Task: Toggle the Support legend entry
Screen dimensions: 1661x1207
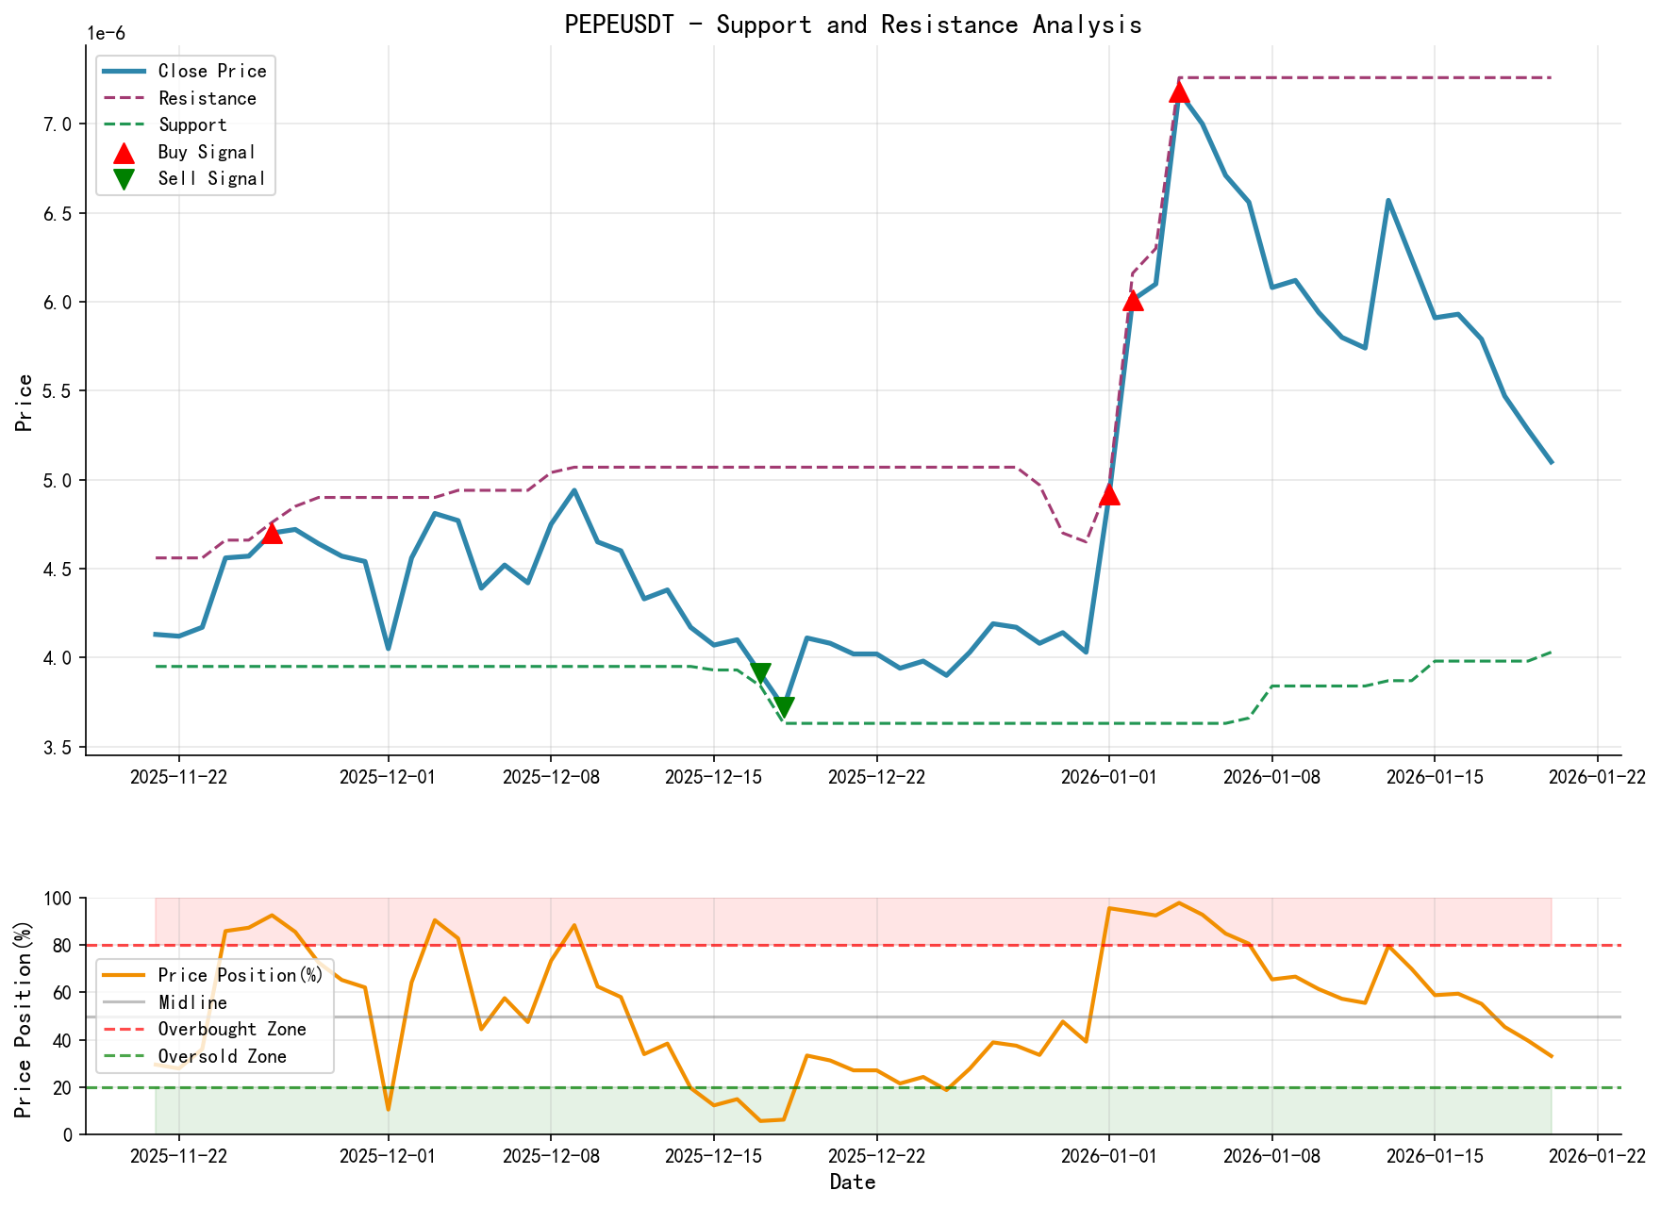Action: point(185,124)
